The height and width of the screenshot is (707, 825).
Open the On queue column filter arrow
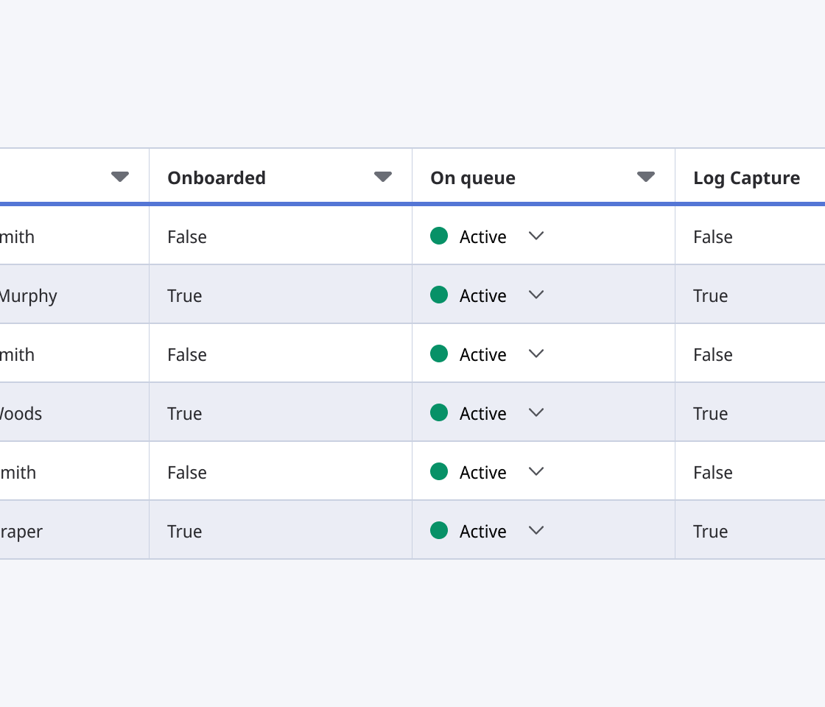click(x=645, y=177)
